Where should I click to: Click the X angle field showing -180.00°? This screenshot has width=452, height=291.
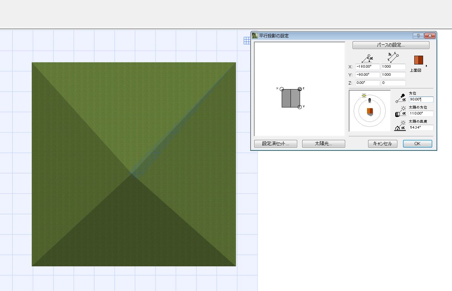click(367, 67)
